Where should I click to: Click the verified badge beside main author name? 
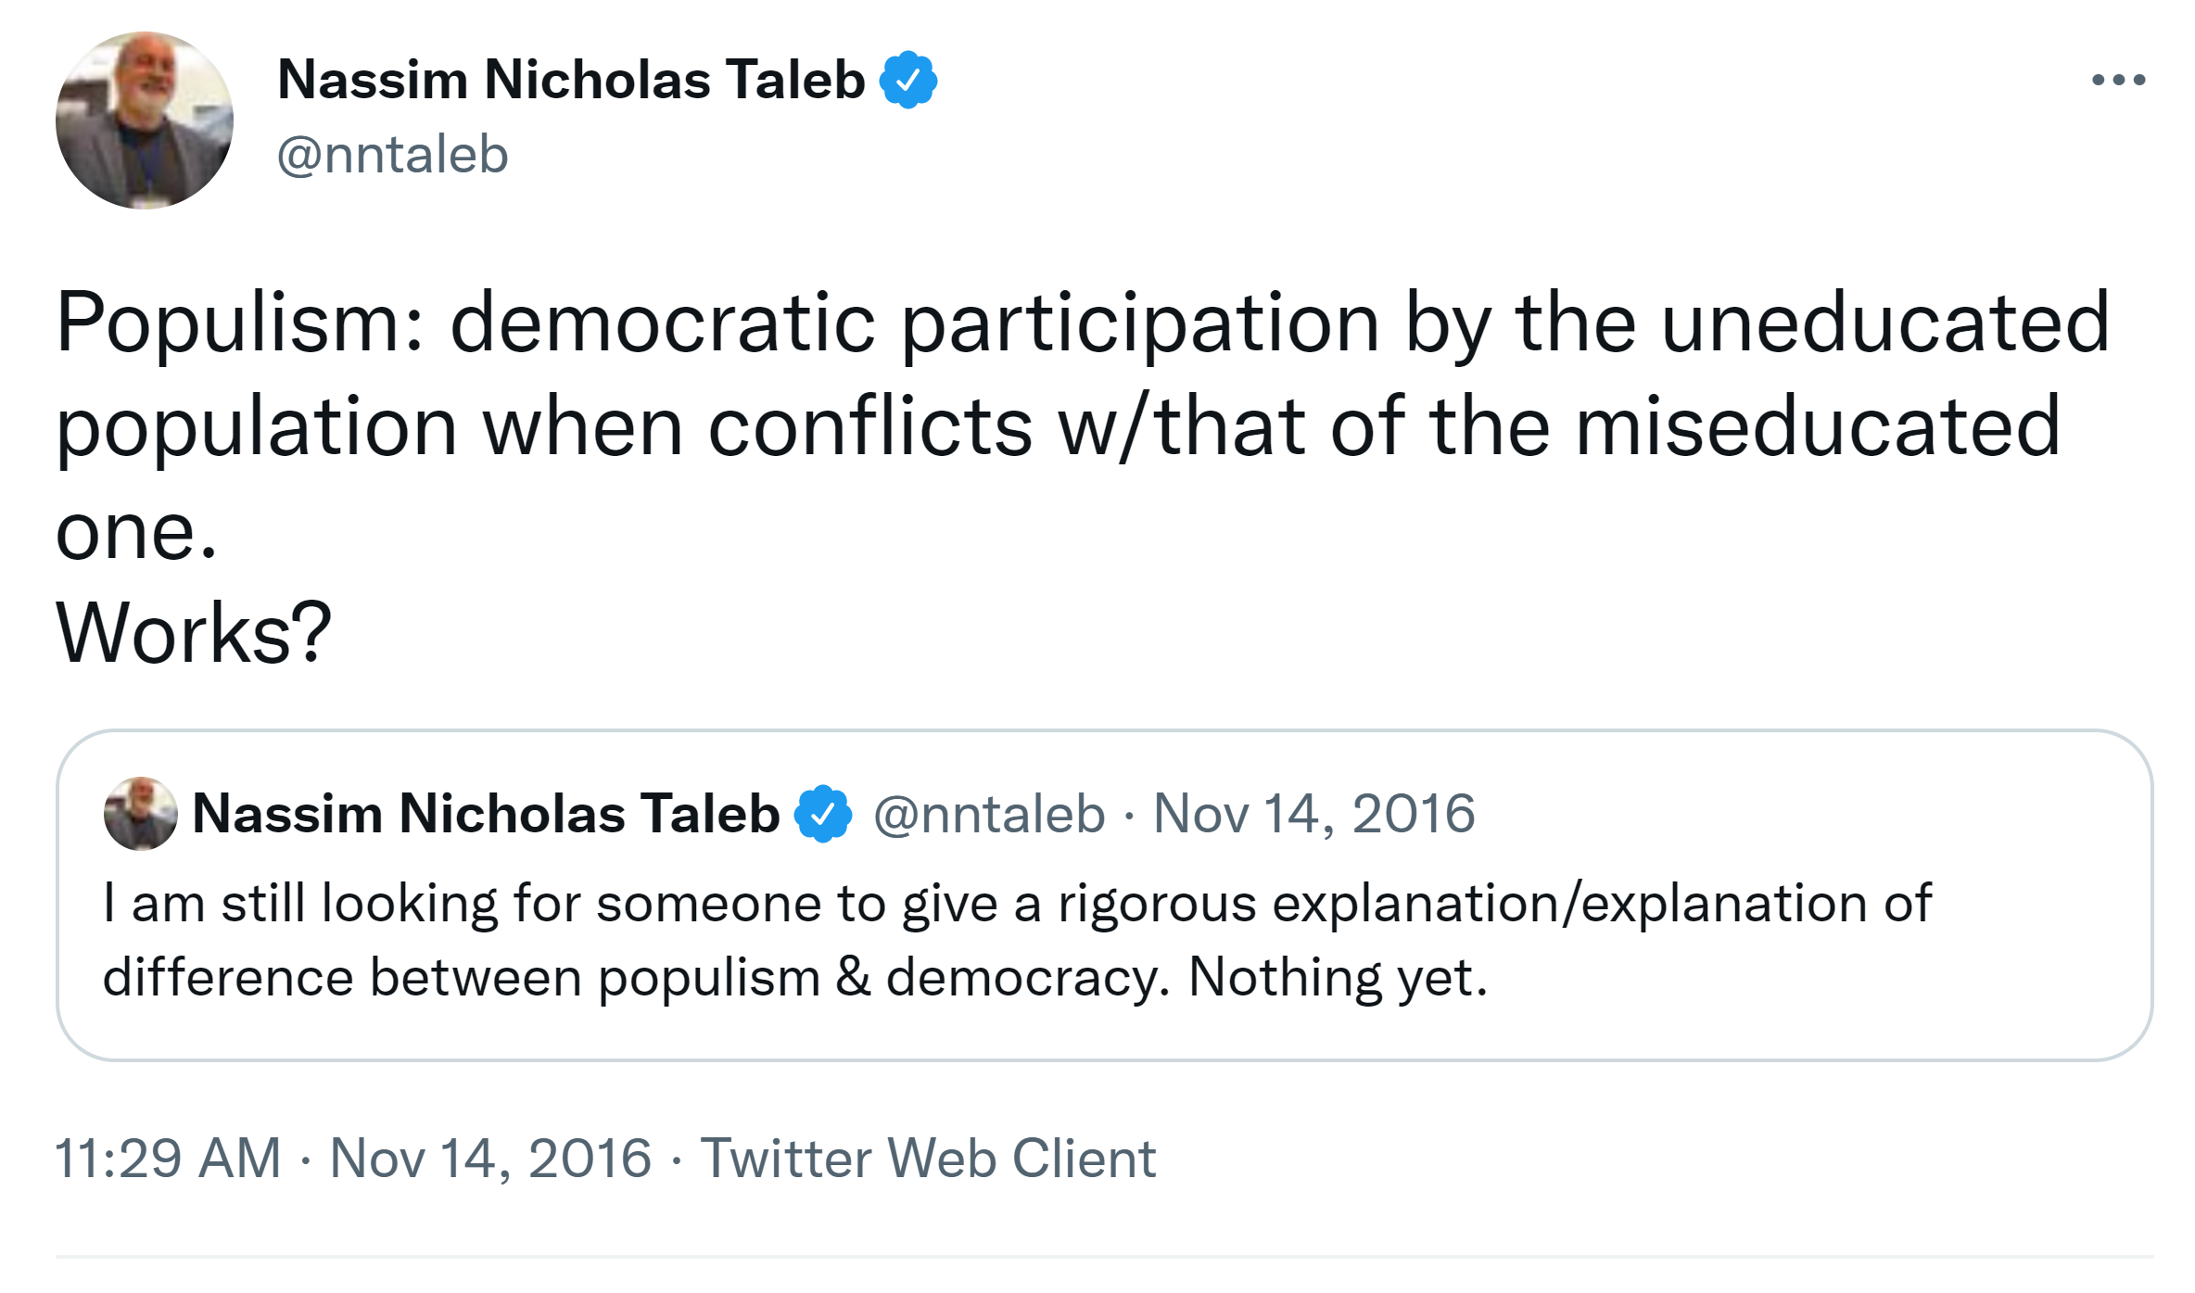[x=908, y=81]
